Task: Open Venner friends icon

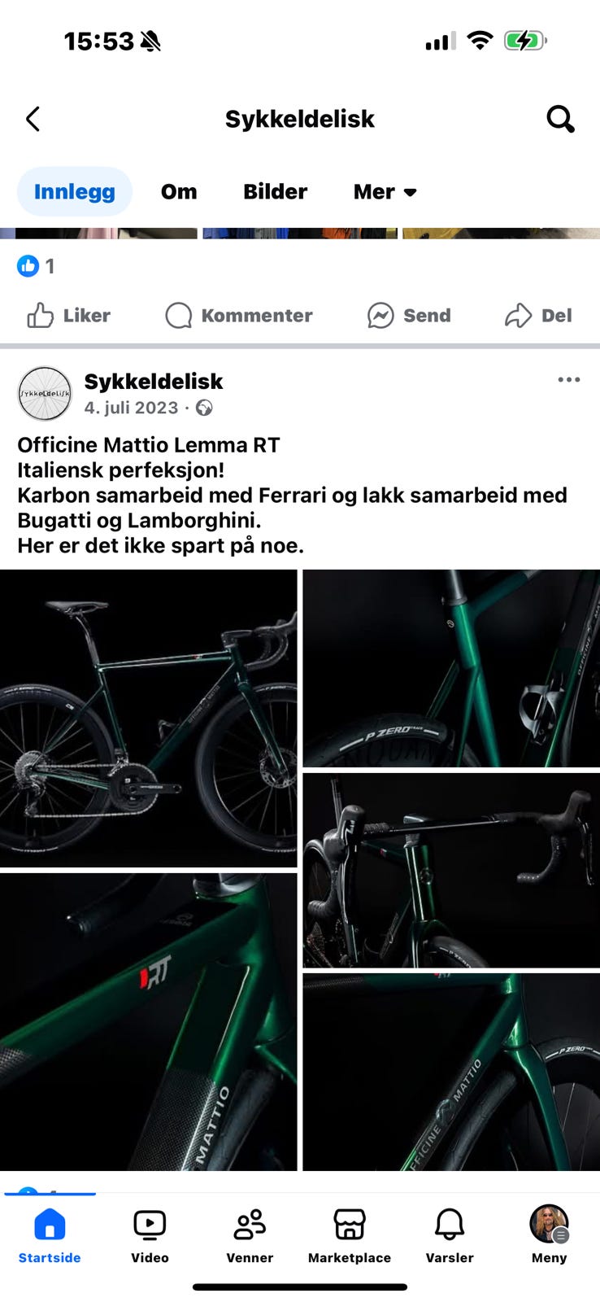Action: tap(250, 1224)
